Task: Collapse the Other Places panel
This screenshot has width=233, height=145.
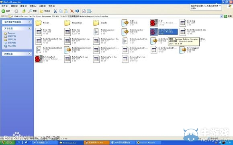Action: [x=30, y=28]
